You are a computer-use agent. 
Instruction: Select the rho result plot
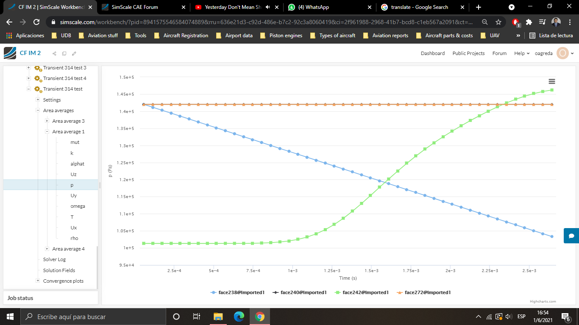click(x=74, y=238)
